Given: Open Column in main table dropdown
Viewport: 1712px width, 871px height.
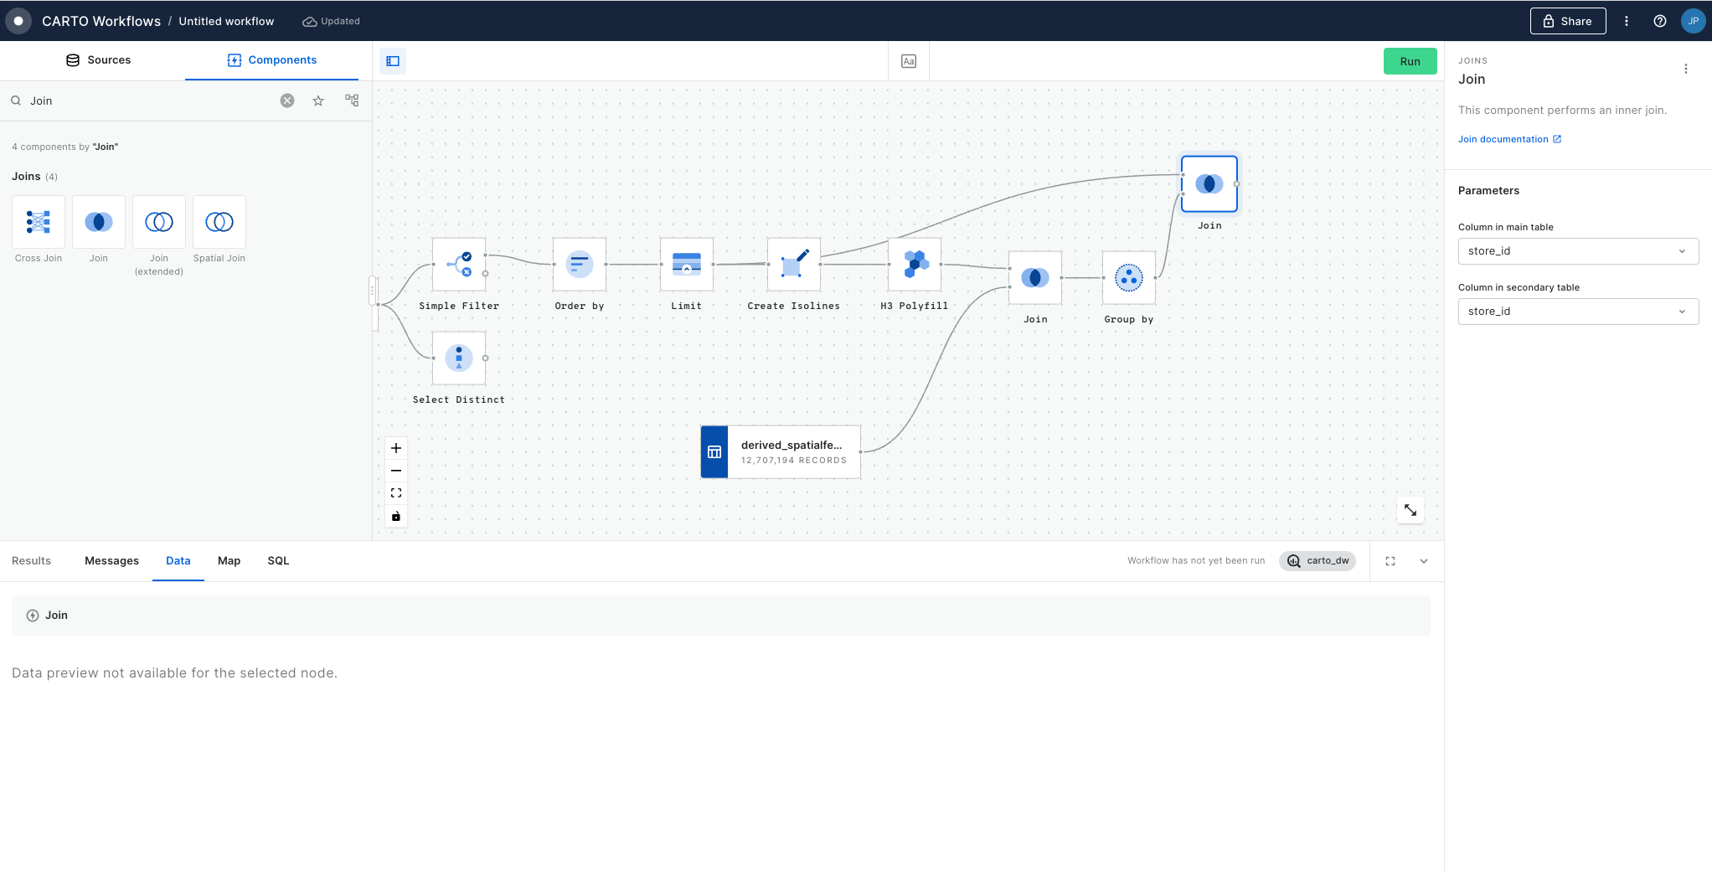Looking at the screenshot, I should pos(1578,251).
